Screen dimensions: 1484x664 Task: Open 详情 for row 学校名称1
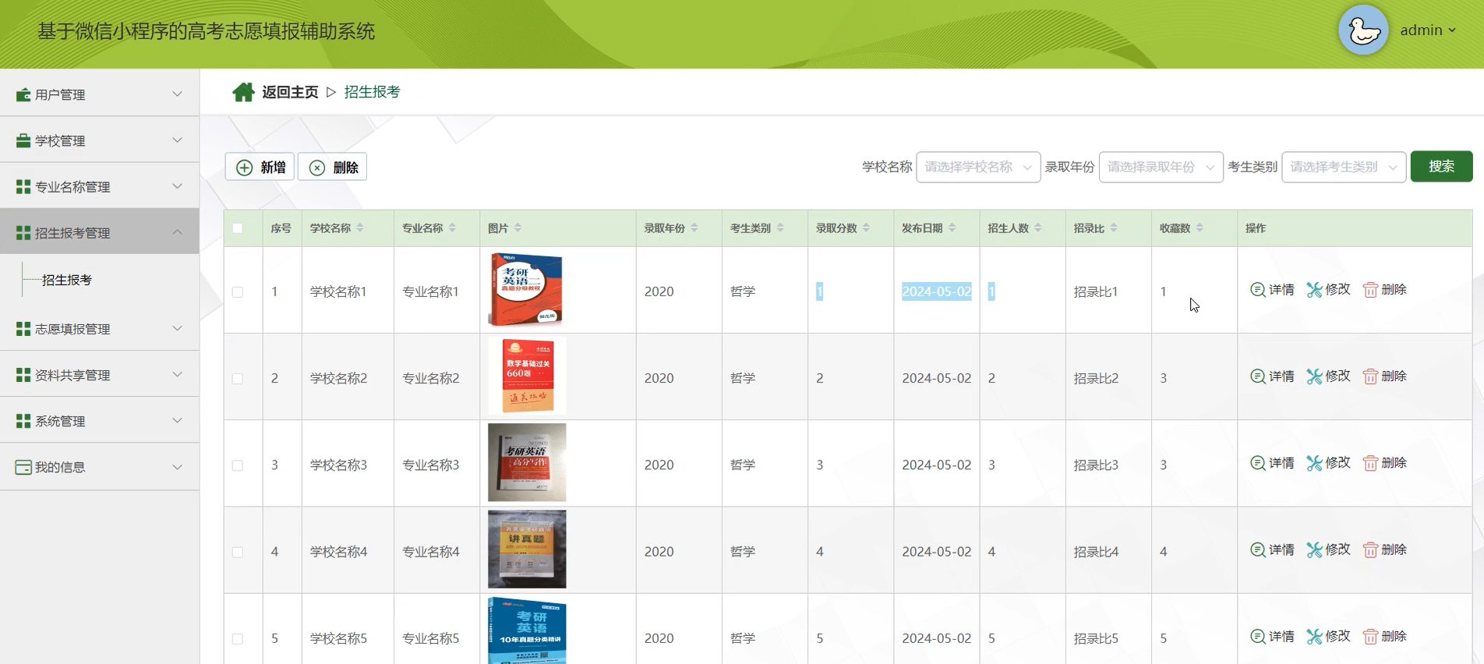[1272, 290]
